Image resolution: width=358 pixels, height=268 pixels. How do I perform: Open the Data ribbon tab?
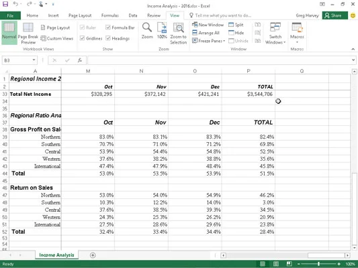[132, 15]
